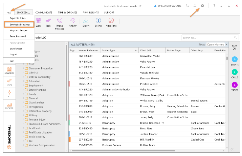Select the Criminal folder

33,72
